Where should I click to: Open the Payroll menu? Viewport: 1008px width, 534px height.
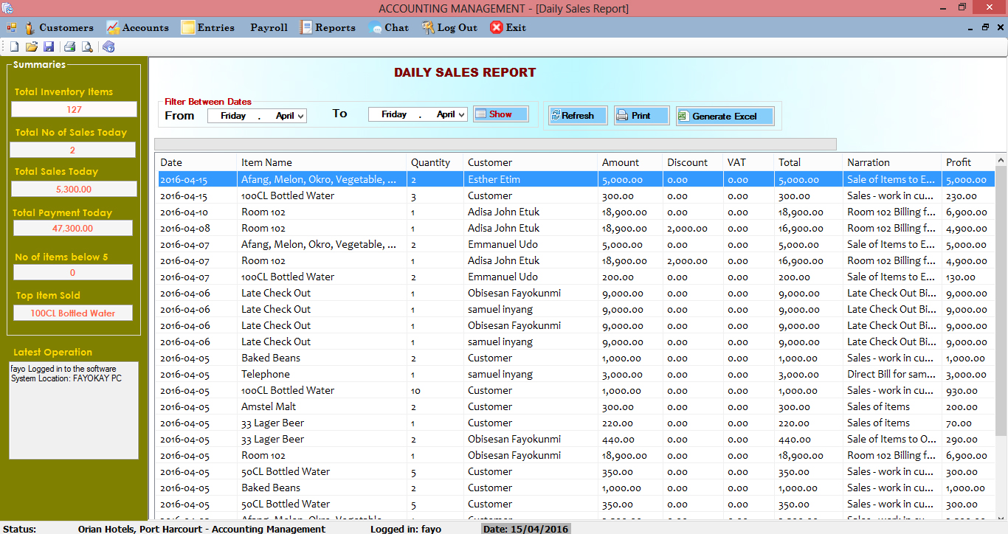pos(269,27)
